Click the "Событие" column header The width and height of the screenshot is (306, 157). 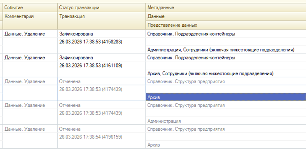[x=14, y=7]
